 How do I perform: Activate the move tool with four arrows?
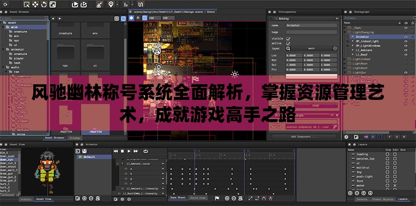(35, 4)
